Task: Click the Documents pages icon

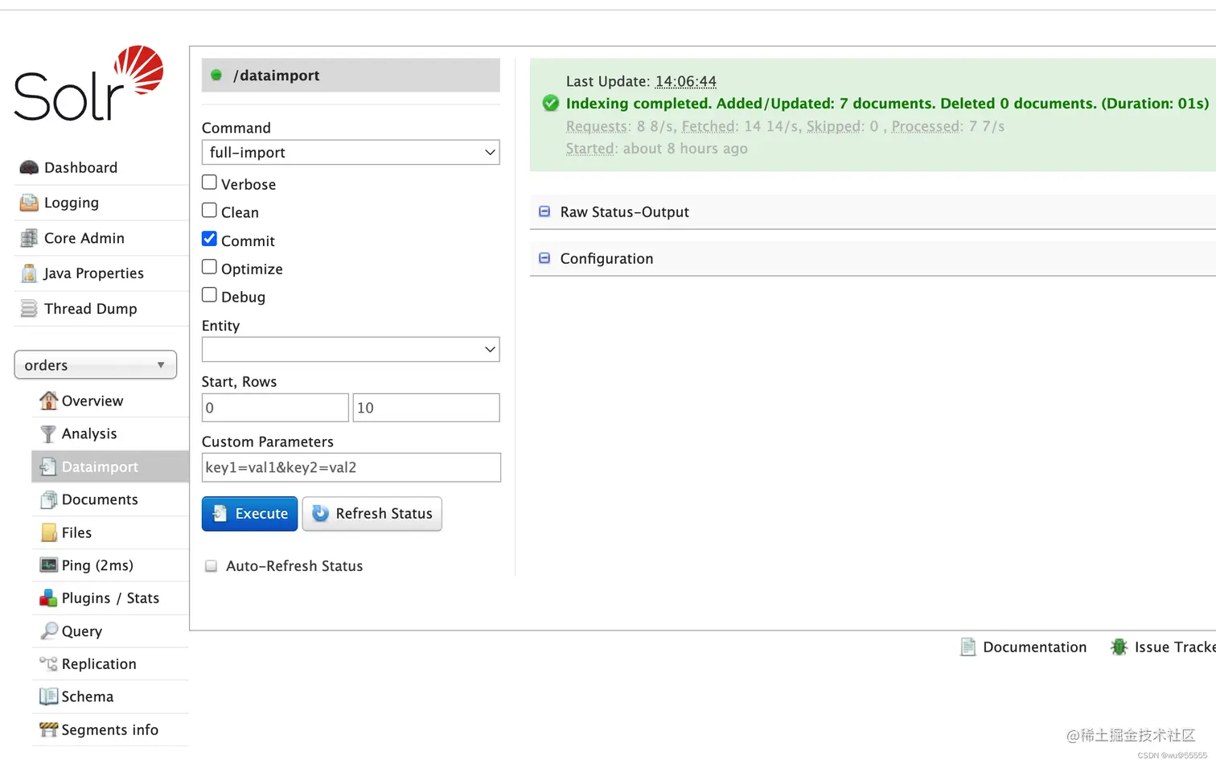Action: pyautogui.click(x=48, y=499)
